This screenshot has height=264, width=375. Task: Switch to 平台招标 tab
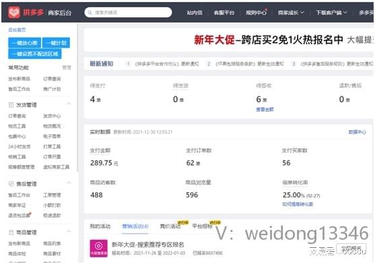click(203, 226)
